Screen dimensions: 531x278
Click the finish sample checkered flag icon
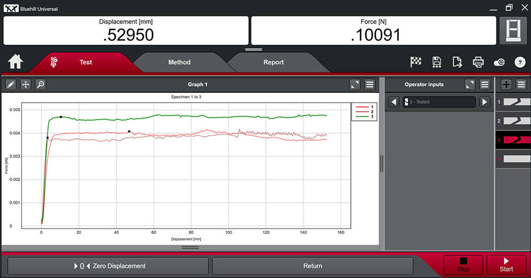click(x=416, y=62)
